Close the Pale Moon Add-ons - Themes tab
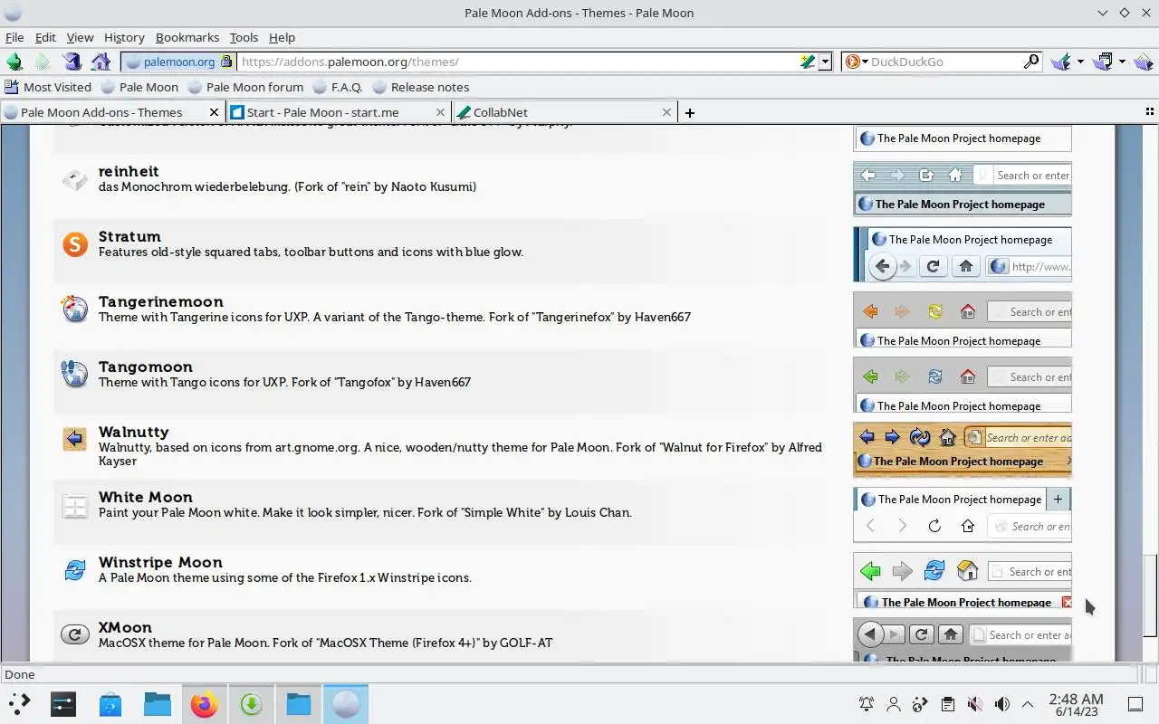 215,112
